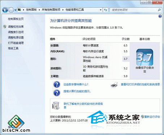Open 查看和打印详细的性能和系统信息 link
The width and height of the screenshot is (164, 135).
pos(141,85)
